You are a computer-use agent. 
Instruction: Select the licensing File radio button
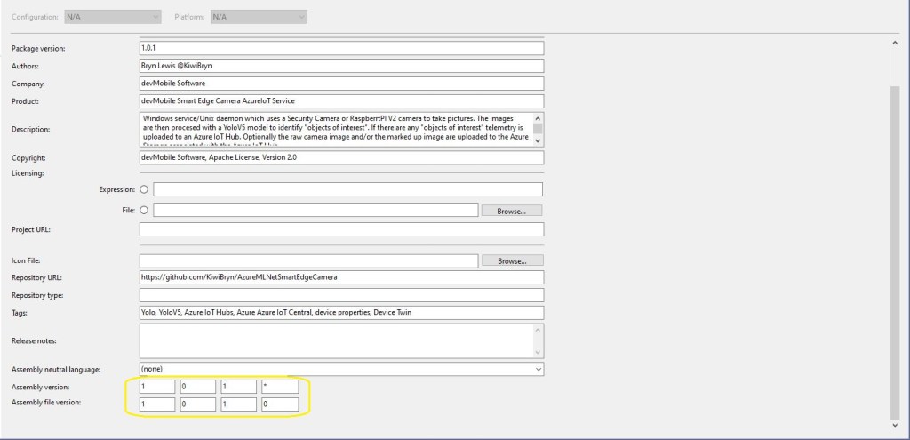[x=145, y=210]
